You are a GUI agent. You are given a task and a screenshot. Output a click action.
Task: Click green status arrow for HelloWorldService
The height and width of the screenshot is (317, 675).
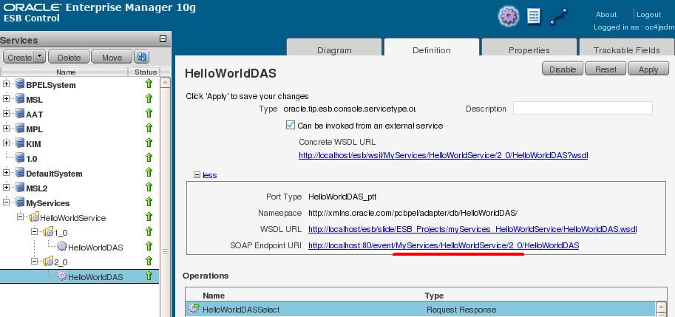149,217
